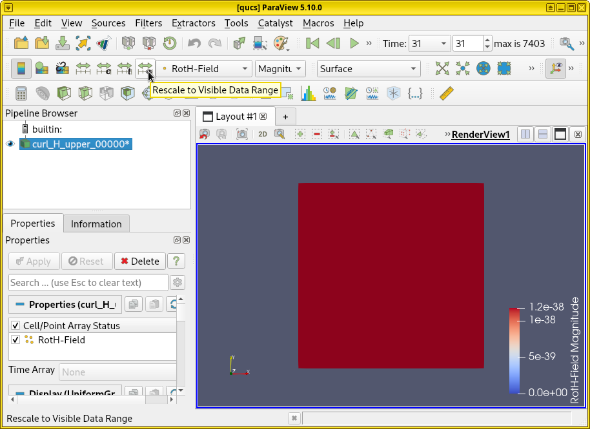Viewport: 590px width, 429px height.
Task: Click Rescale to Custom Data Range icon
Action: (x=104, y=68)
